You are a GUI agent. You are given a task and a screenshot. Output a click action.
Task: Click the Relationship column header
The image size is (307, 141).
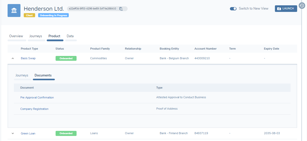(133, 49)
